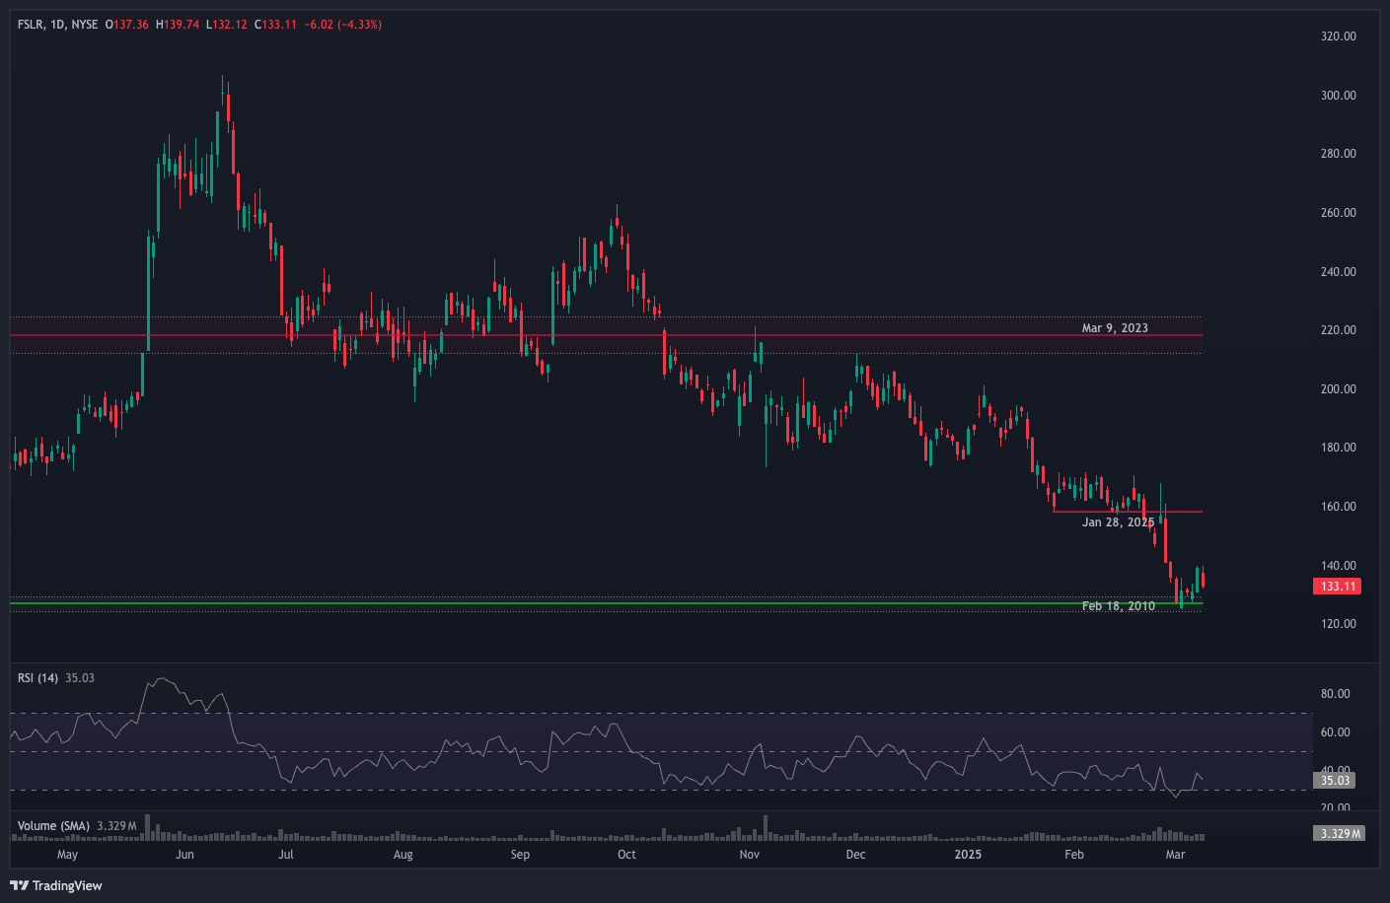Click the 35.03 RSI axis tag
The width and height of the screenshot is (1390, 903).
point(1335,781)
